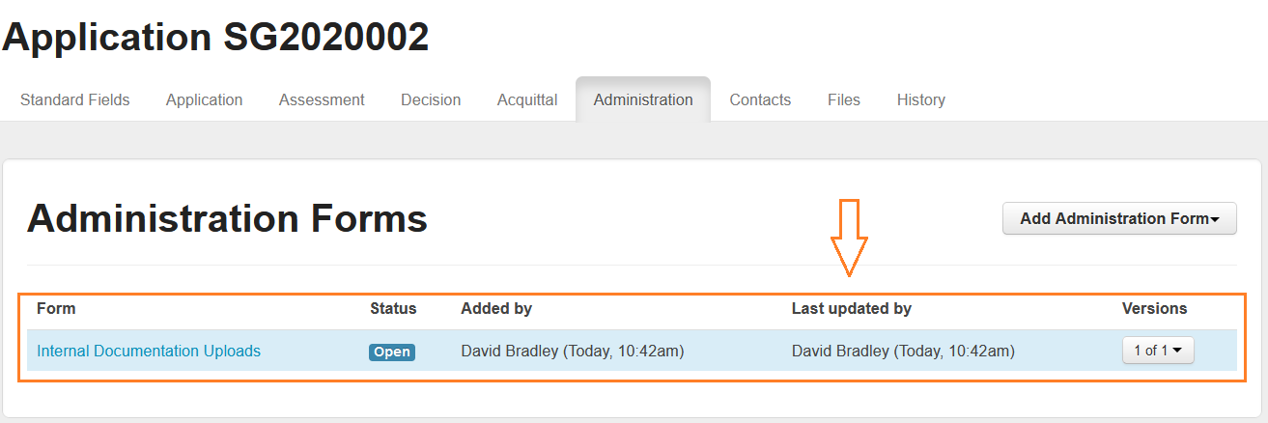Screen dimensions: 1268x423
Task: Open the Files tab
Action: click(844, 99)
